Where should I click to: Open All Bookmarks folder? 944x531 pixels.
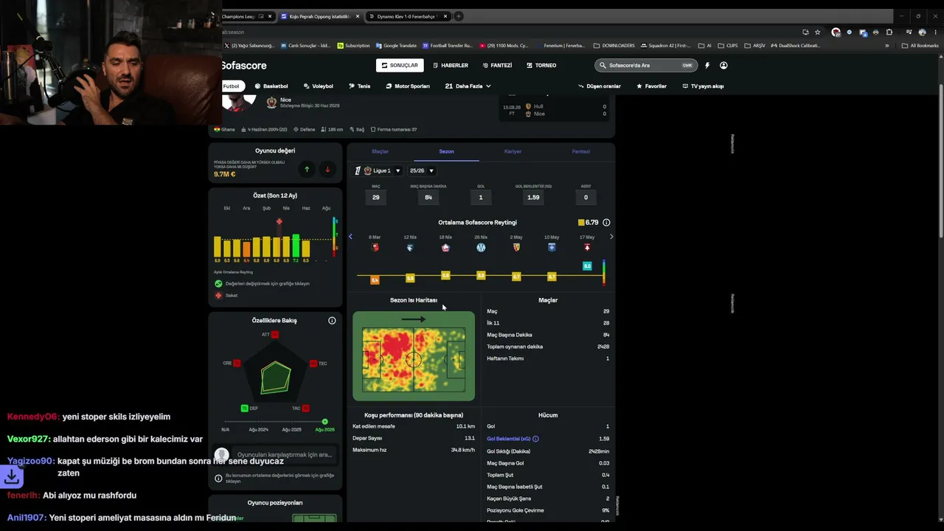(x=920, y=46)
